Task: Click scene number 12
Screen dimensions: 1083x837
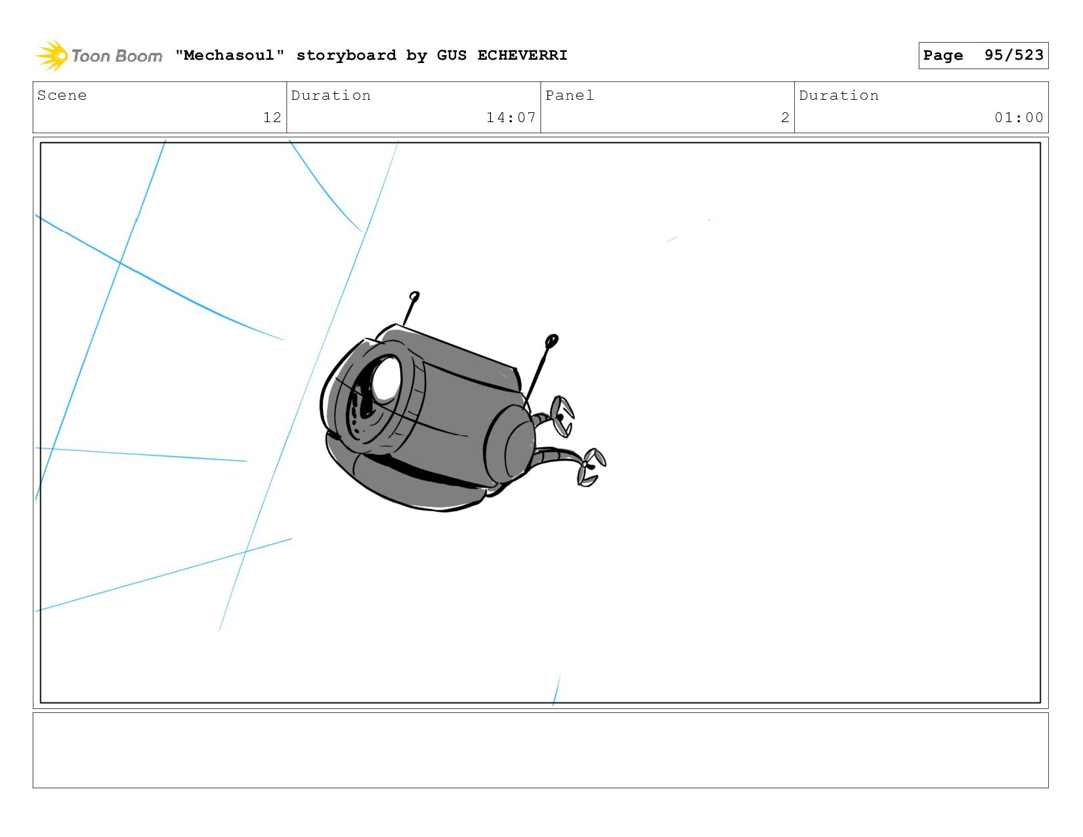Action: click(272, 118)
